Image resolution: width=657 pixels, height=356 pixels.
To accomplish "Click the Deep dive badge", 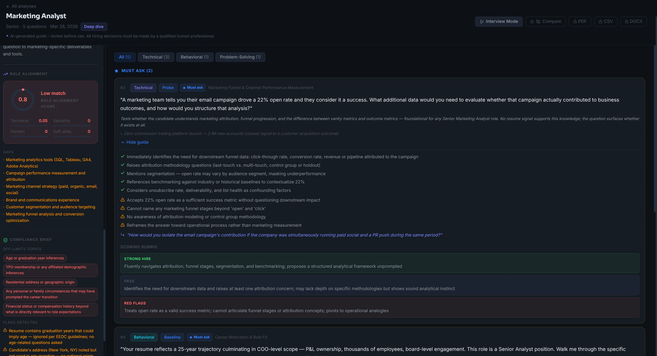I will pyautogui.click(x=93, y=27).
